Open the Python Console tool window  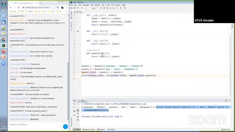click(x=88, y=129)
